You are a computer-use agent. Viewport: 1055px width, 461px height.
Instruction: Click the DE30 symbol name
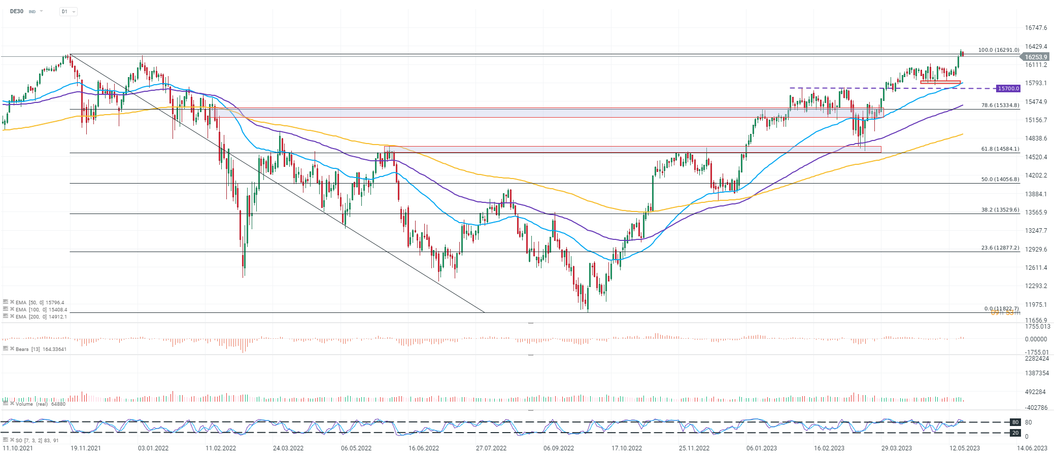pyautogui.click(x=17, y=11)
